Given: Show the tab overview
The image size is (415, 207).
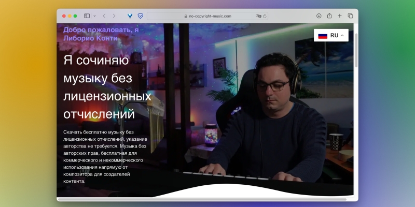Looking at the screenshot, I should 351,16.
